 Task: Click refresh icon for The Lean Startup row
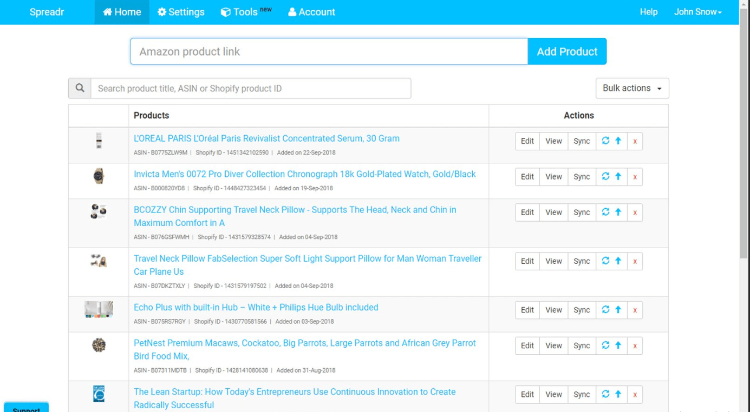tap(605, 394)
